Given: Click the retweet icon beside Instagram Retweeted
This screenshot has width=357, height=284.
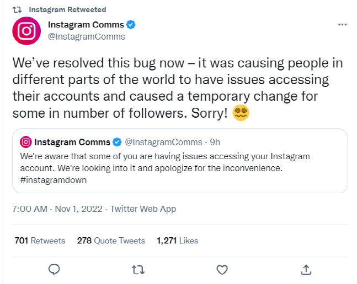Looking at the screenshot, I should 18,10.
